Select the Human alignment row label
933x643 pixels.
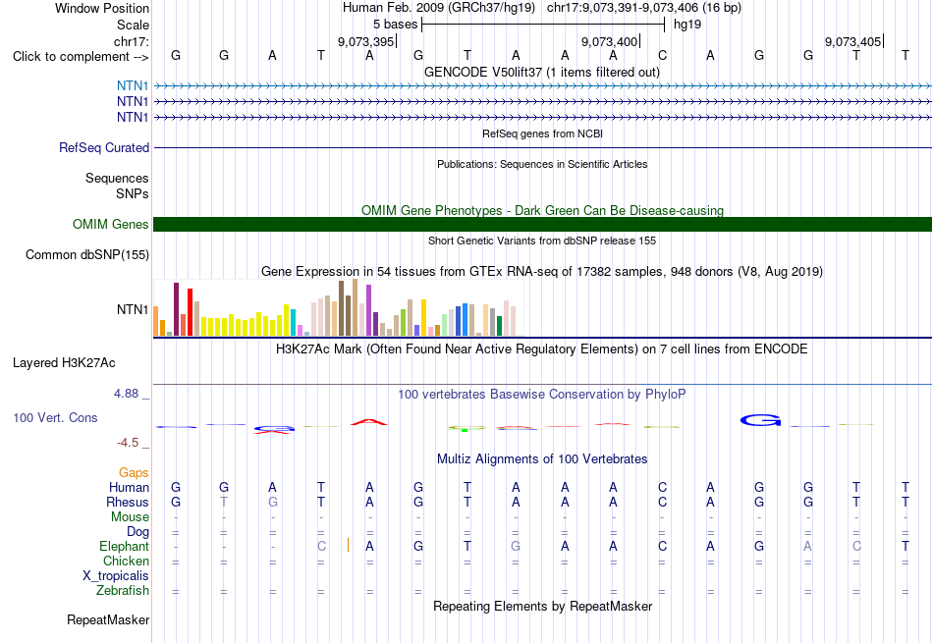pyautogui.click(x=129, y=487)
